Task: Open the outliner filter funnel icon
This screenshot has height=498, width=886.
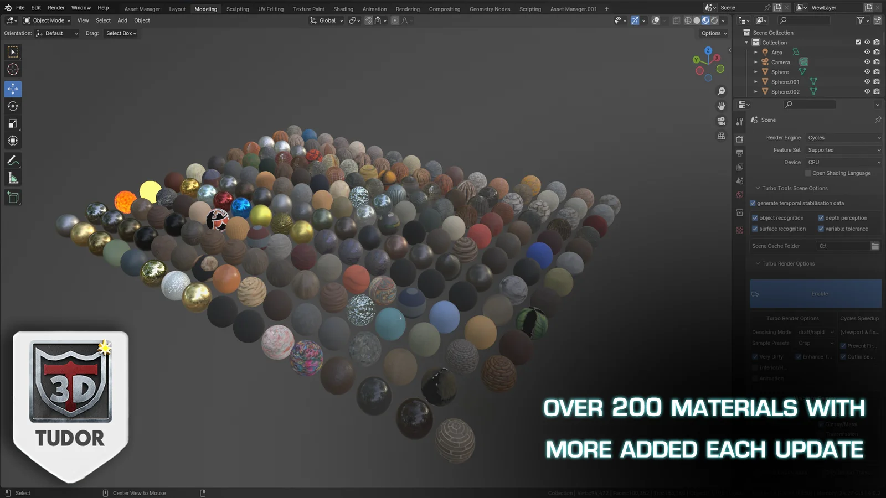Action: [859, 20]
